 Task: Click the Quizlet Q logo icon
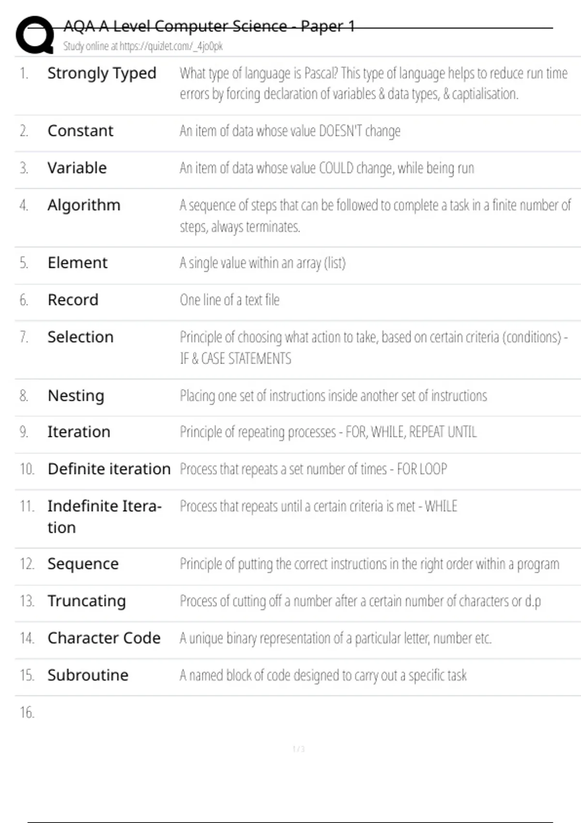coord(35,34)
